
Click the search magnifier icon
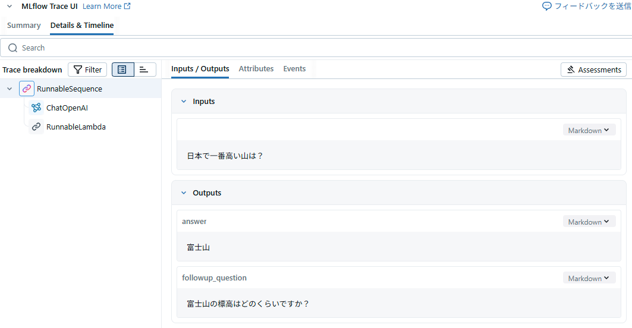tap(13, 48)
